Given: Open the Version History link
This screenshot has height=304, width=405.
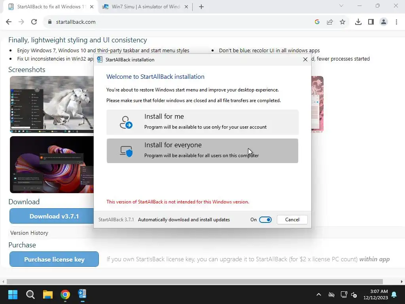Looking at the screenshot, I should tap(29, 233).
